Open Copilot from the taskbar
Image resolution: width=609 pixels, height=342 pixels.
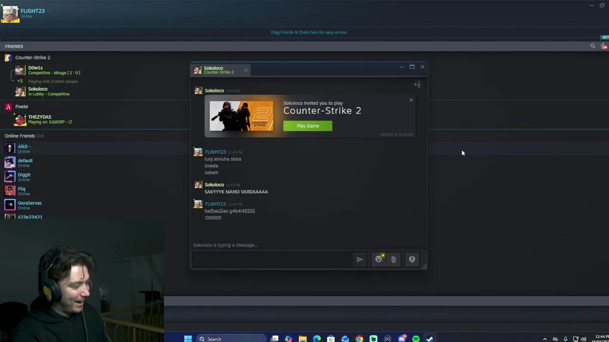coord(288,339)
